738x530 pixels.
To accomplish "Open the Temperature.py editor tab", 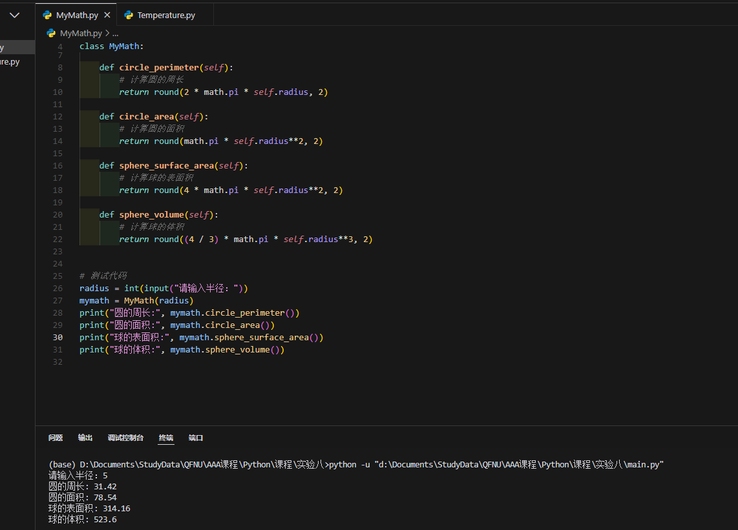I will (x=165, y=15).
